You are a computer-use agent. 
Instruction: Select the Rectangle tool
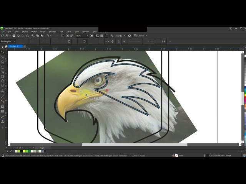point(2,77)
